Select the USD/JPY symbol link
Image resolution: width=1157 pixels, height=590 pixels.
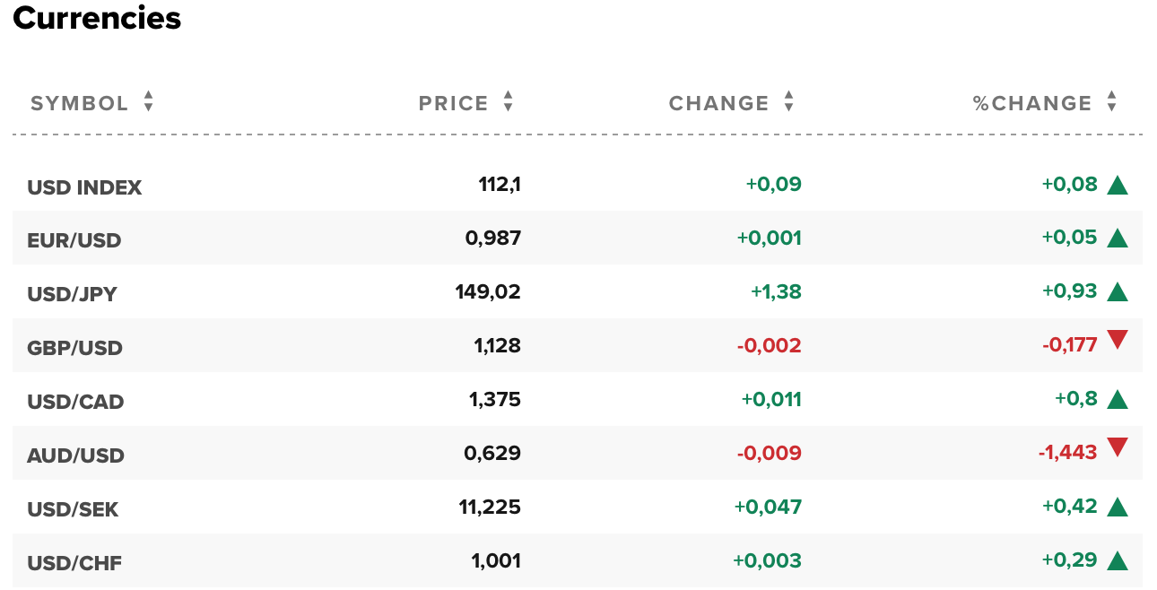click(73, 294)
